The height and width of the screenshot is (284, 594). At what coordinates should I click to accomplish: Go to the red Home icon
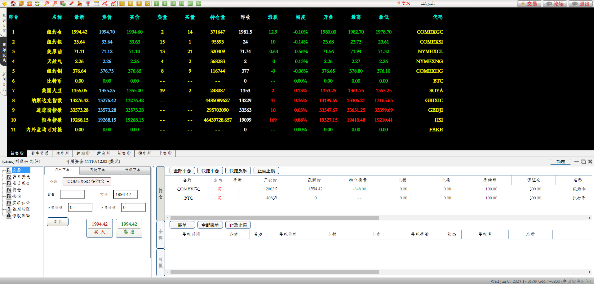(x=13, y=3)
